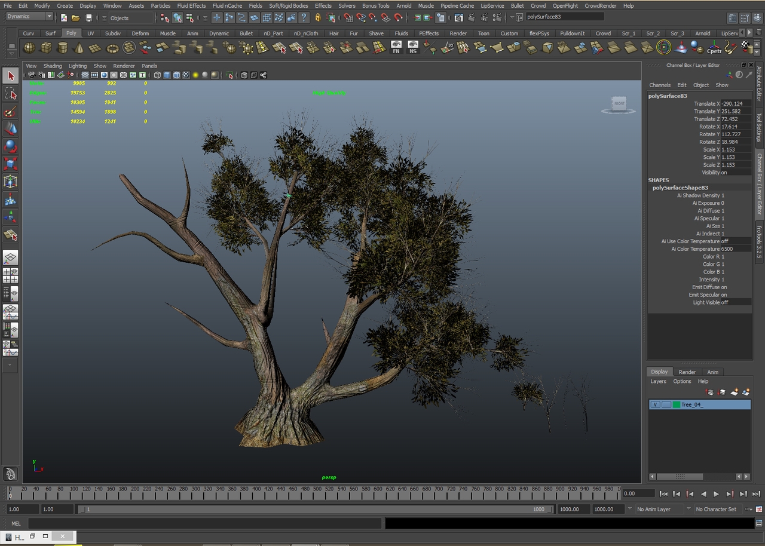765x546 pixels.
Task: Click the Translate X value field
Action: point(736,103)
